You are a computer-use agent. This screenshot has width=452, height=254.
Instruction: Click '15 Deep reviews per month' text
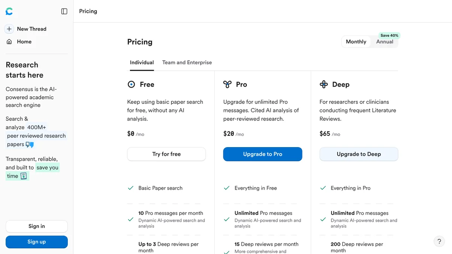(266, 244)
